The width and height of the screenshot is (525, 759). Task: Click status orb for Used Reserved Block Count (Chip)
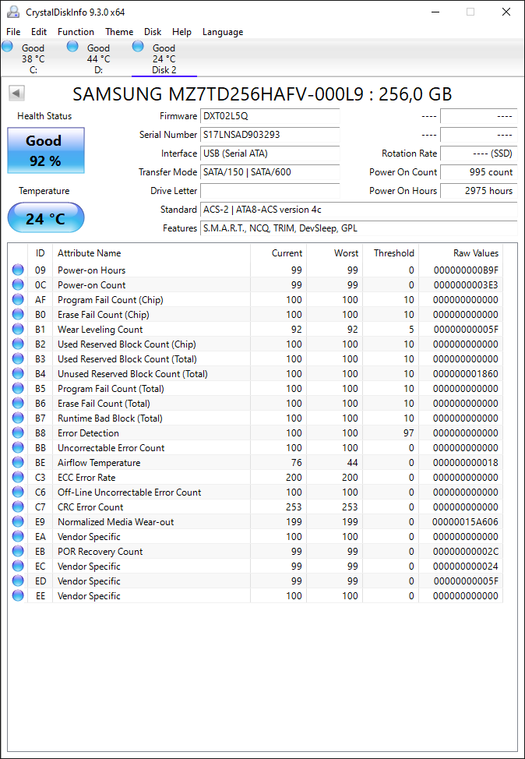pyautogui.click(x=18, y=344)
